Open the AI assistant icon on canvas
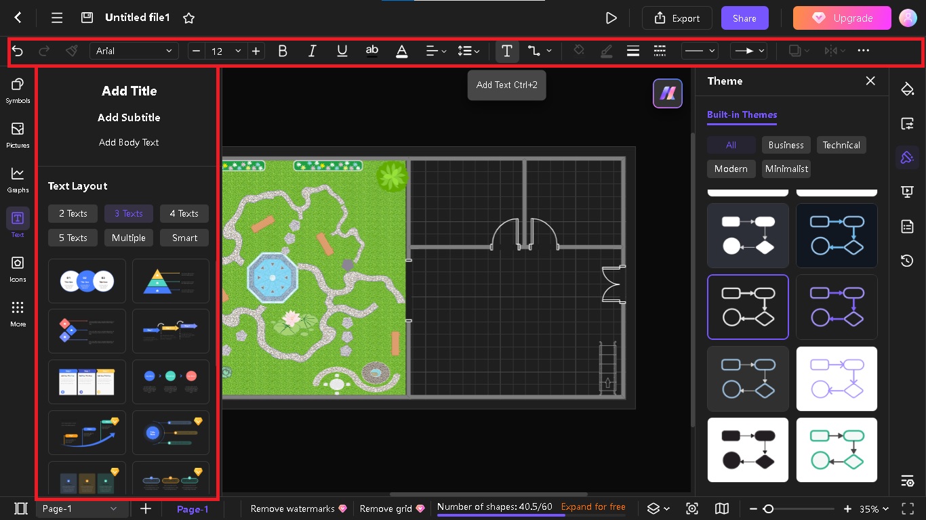The width and height of the screenshot is (926, 520). click(x=668, y=93)
